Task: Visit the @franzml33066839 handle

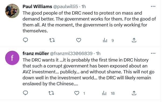Action: (71, 53)
